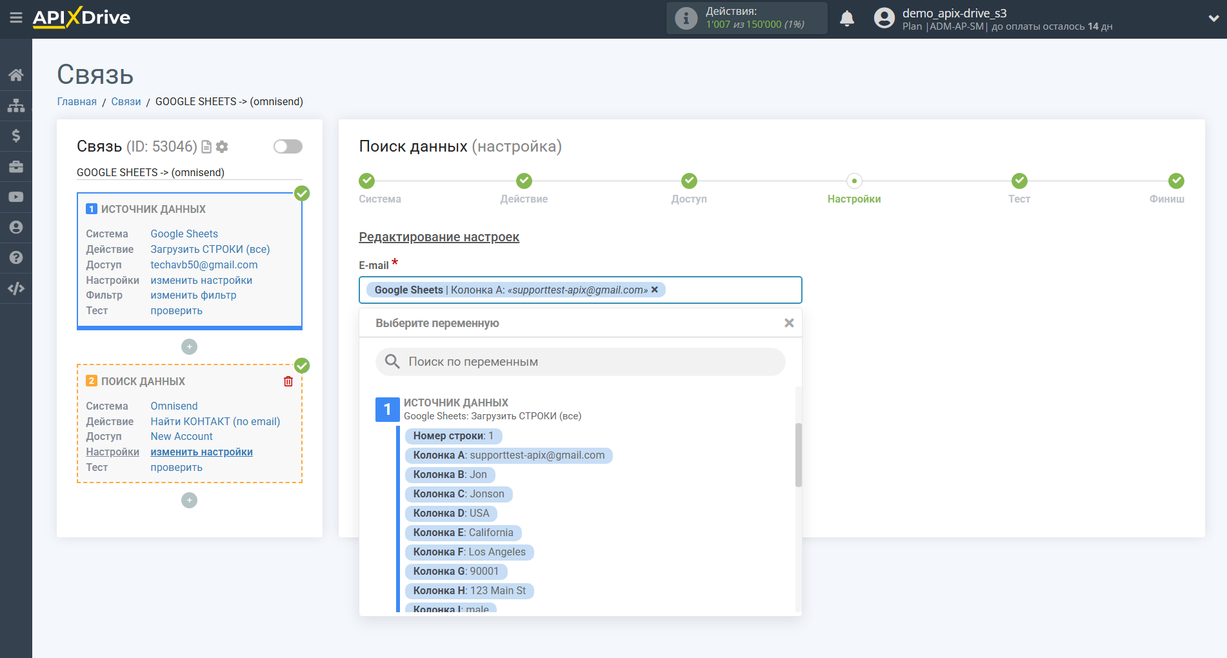Open the home icon in the sidebar
This screenshot has height=658, width=1227.
click(16, 75)
